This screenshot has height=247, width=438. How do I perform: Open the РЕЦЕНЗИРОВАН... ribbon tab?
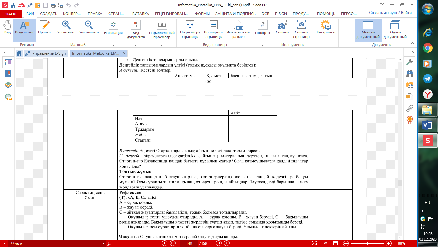[x=171, y=14]
